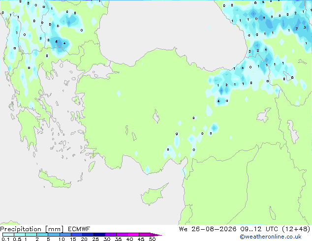Click the arrow tip of the precipitation color bar
This screenshot has height=241, width=312.
[156, 235]
